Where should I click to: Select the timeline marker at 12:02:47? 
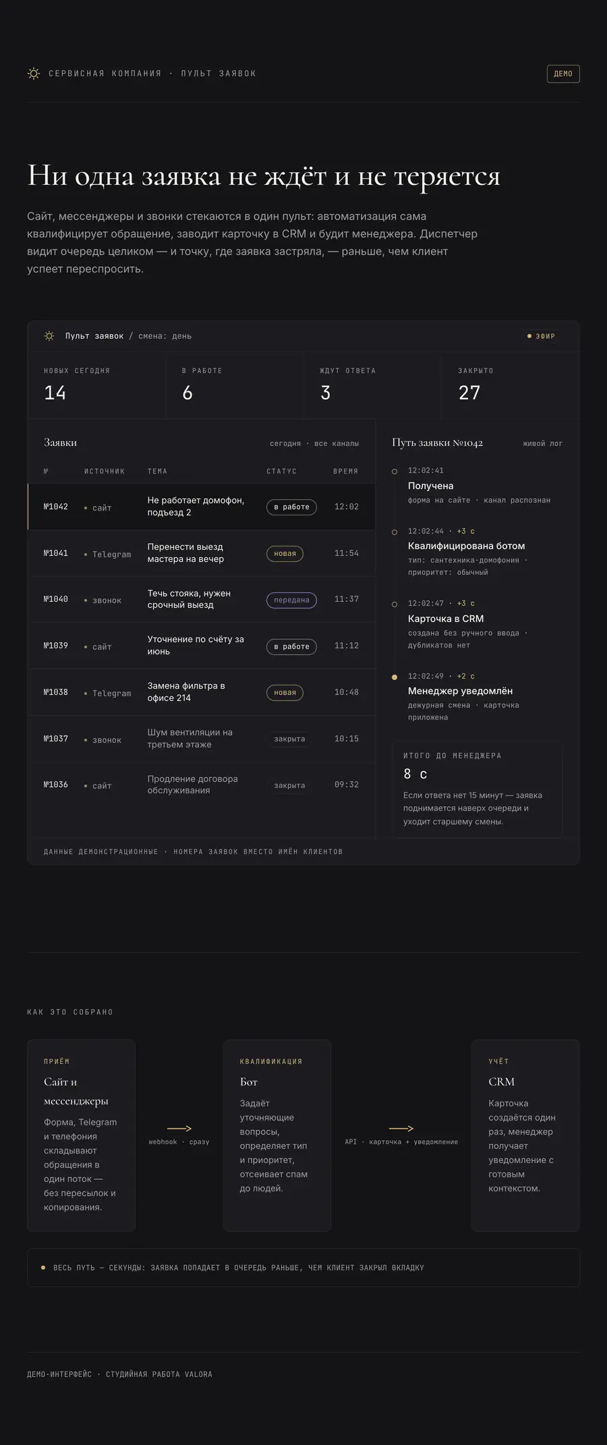pyautogui.click(x=395, y=604)
